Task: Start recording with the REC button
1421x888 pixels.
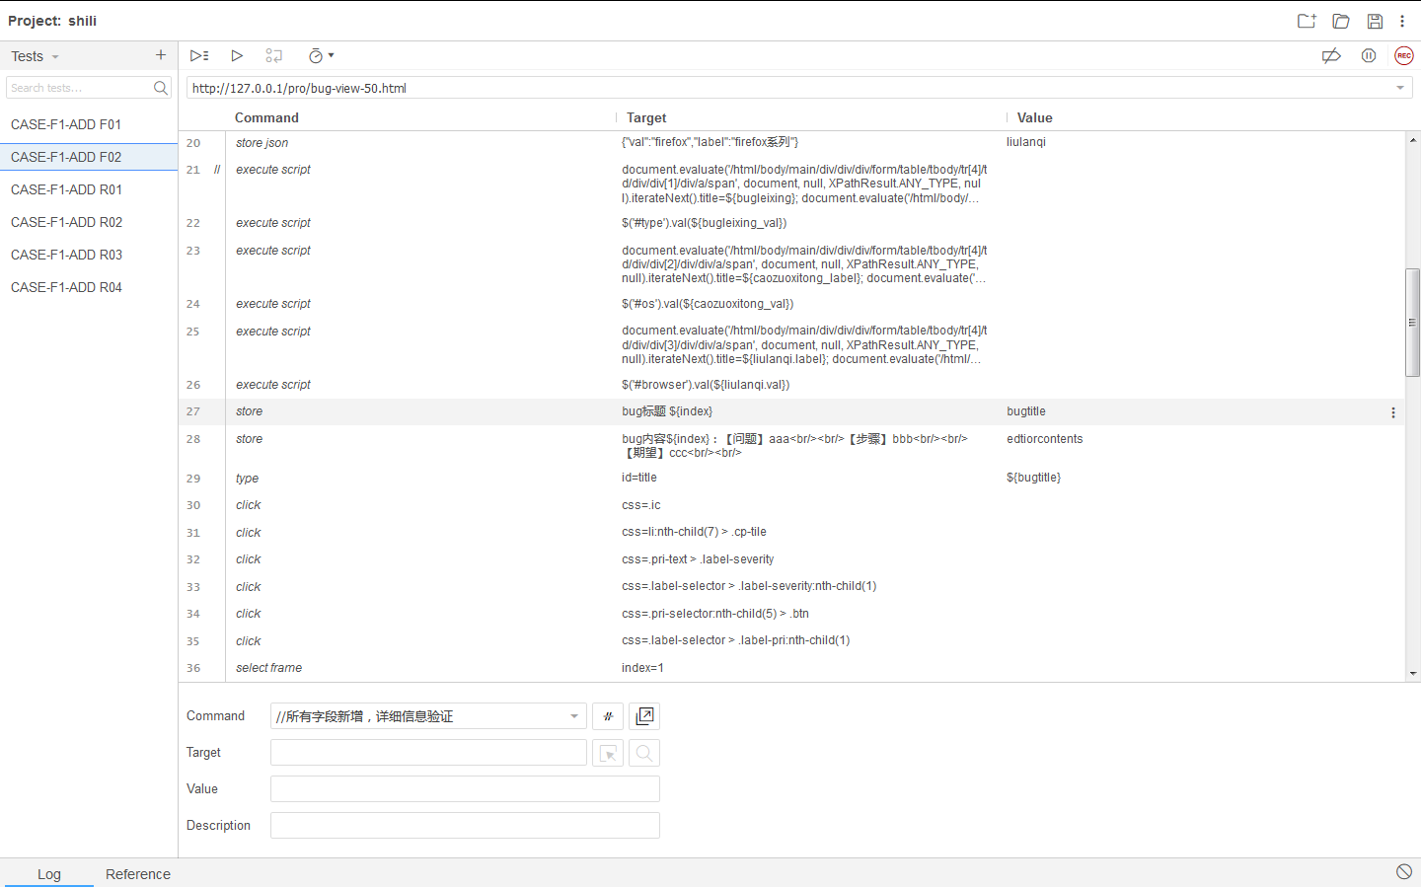Action: pos(1403,55)
